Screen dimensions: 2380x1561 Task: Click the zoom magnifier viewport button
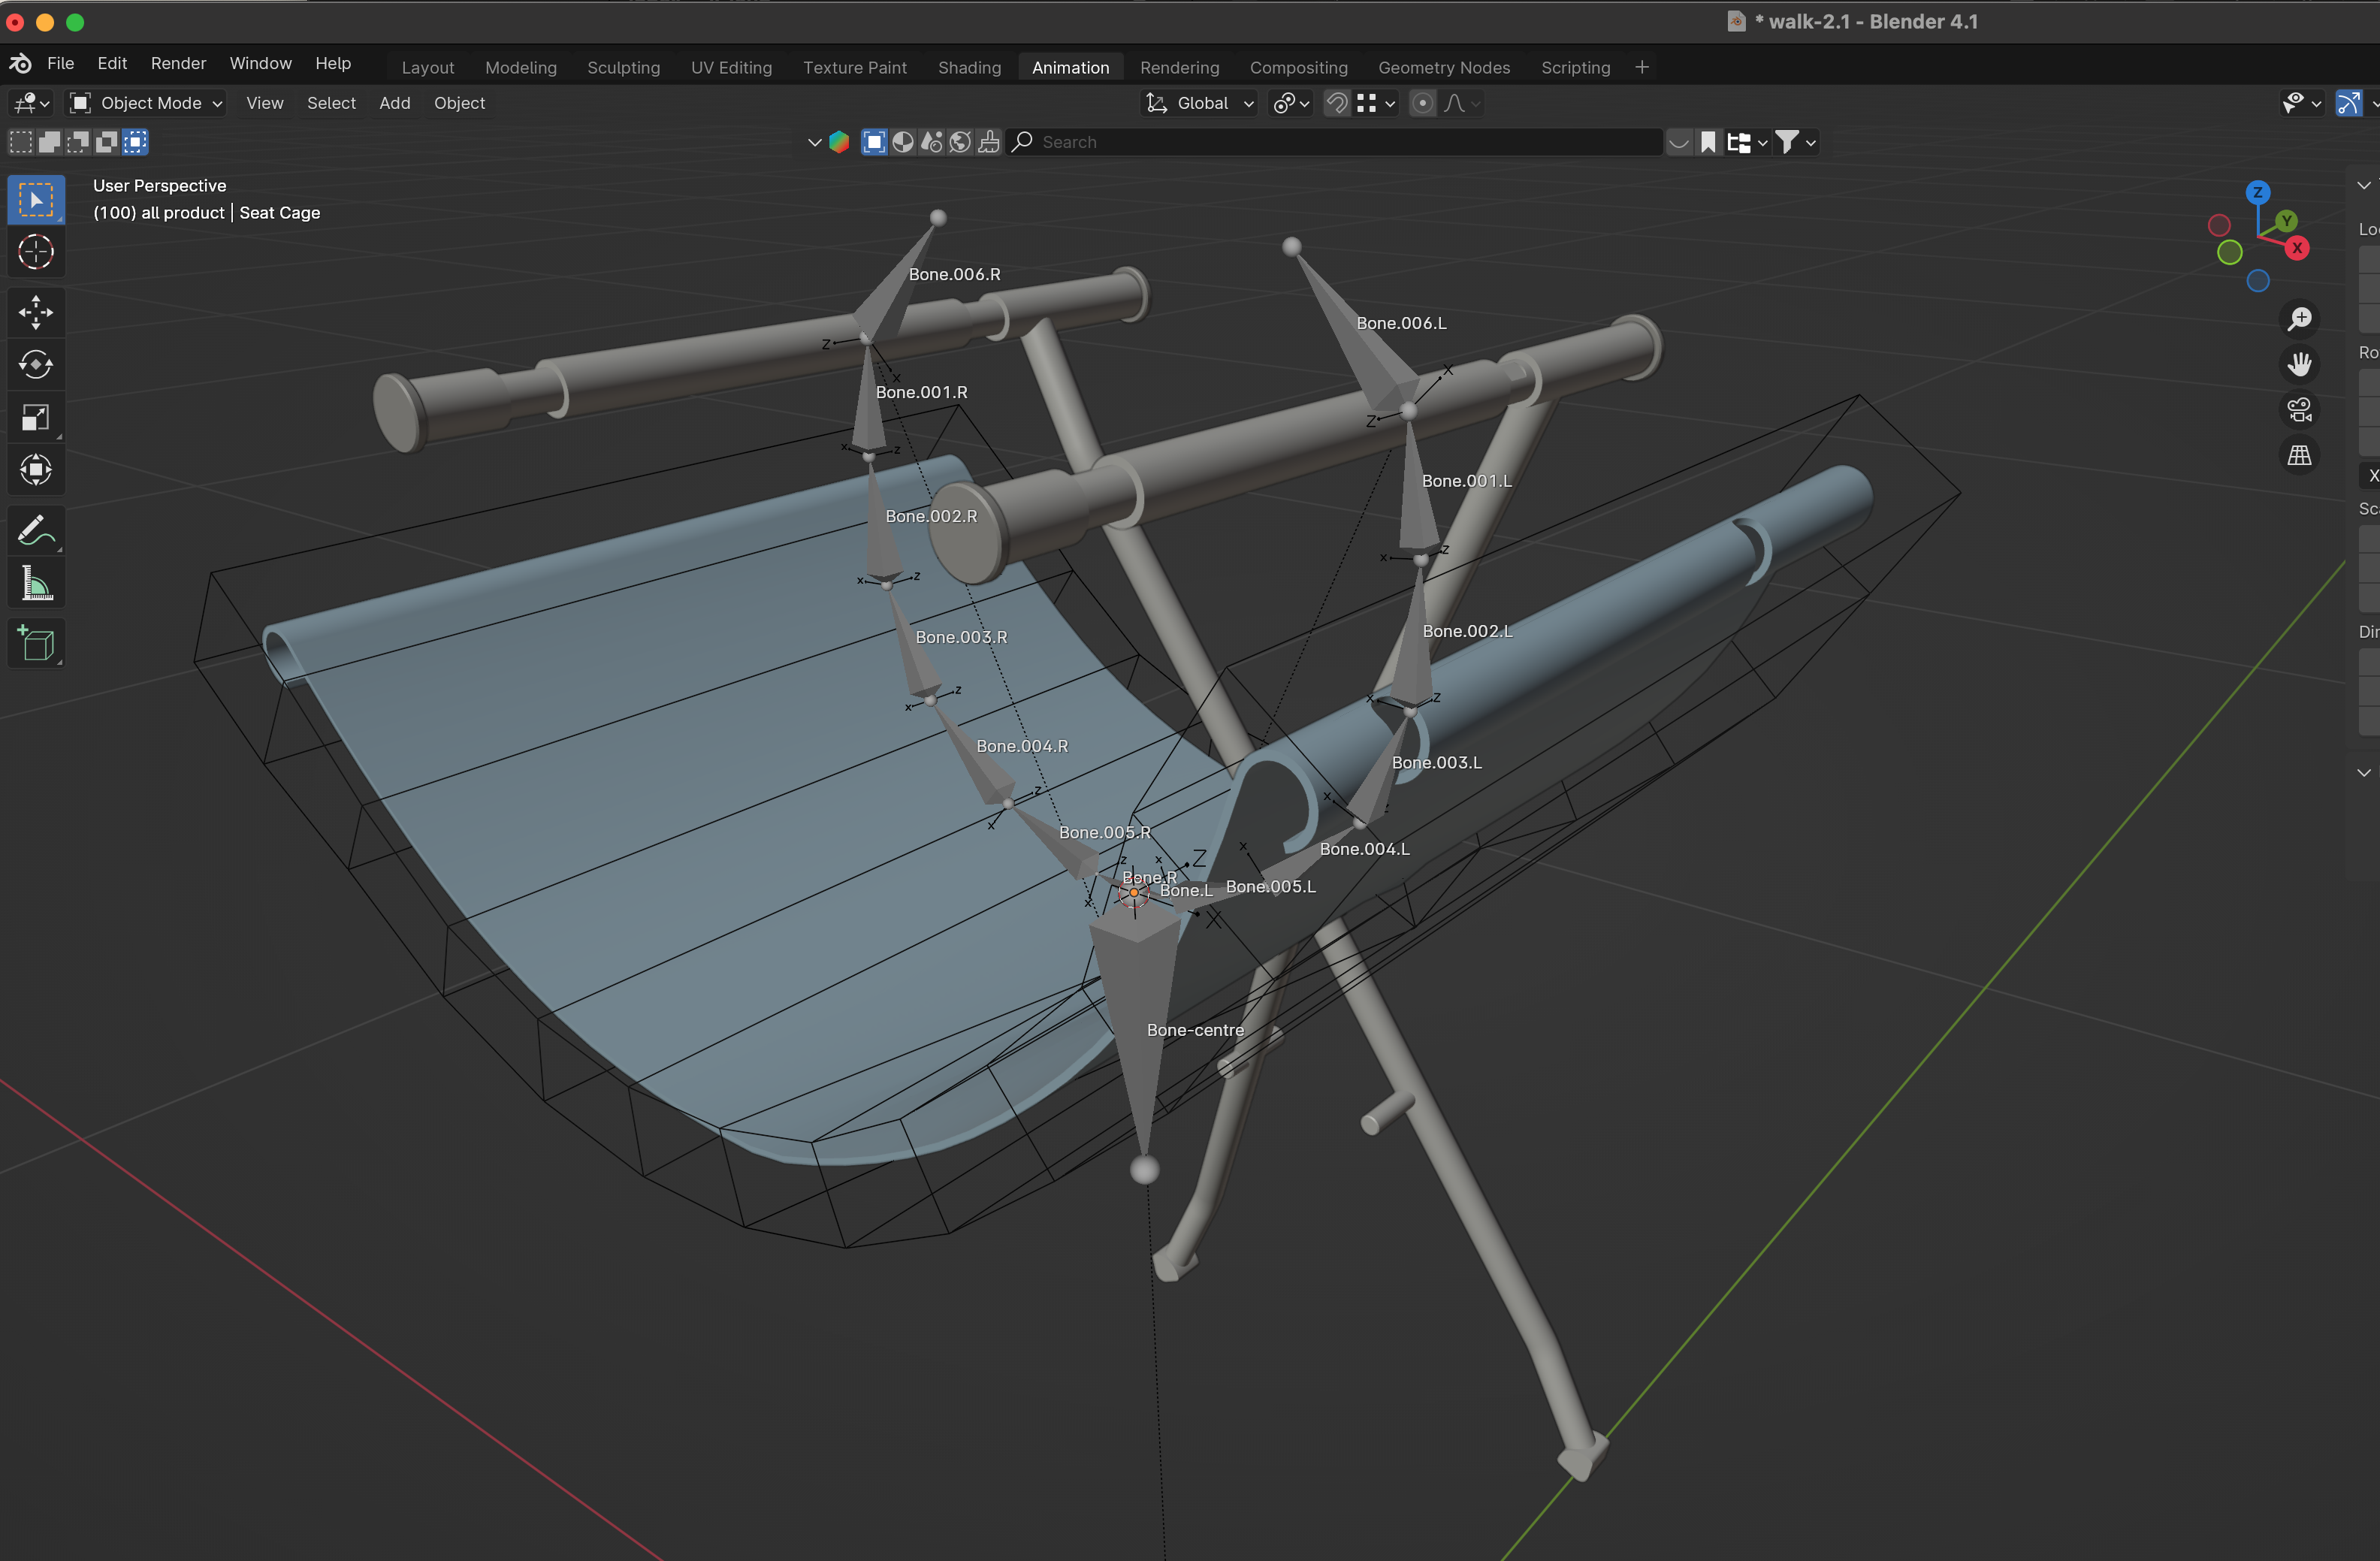click(2299, 319)
